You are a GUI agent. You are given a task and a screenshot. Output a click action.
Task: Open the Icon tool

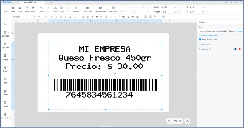point(5,80)
